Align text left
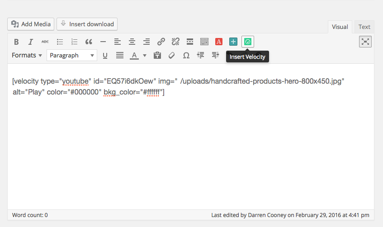 (x=118, y=42)
